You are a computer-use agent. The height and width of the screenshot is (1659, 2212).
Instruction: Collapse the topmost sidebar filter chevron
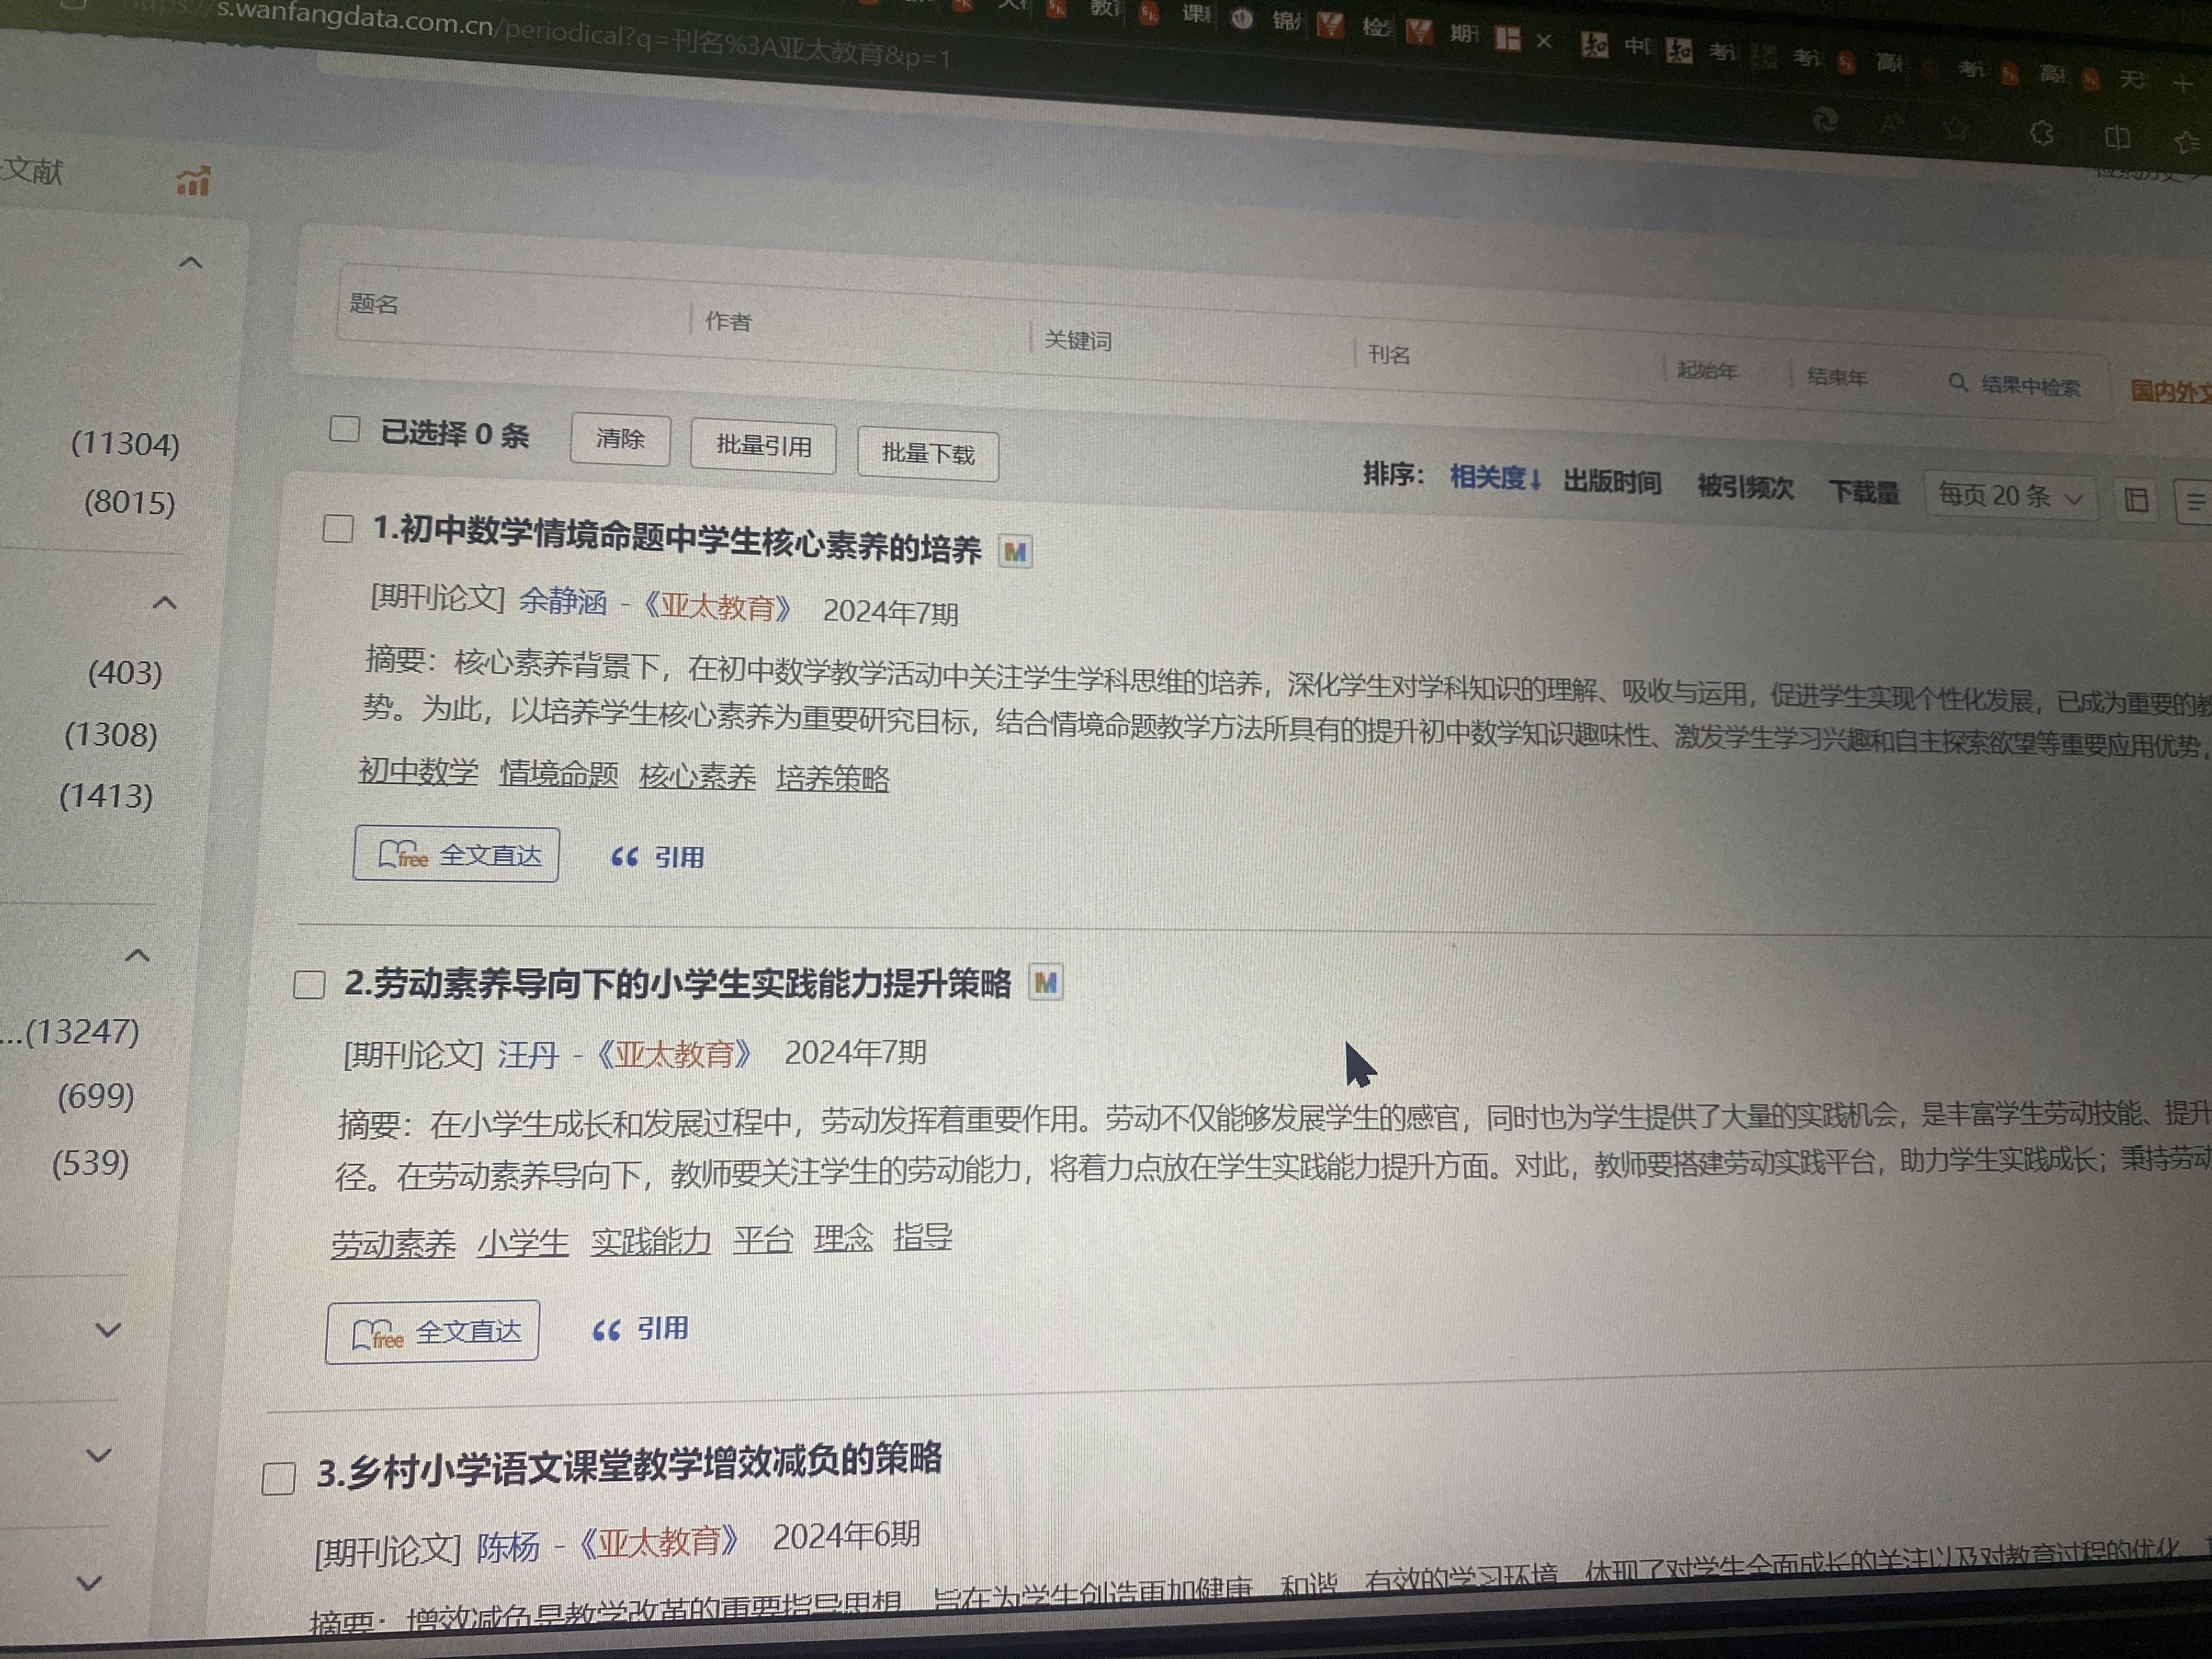click(190, 263)
